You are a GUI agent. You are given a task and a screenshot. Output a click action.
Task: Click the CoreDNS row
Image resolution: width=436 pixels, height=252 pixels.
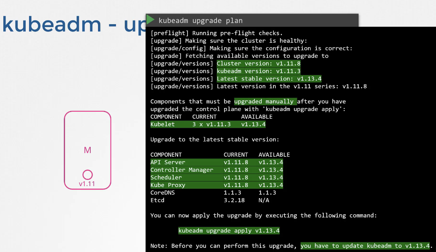tap(213, 193)
